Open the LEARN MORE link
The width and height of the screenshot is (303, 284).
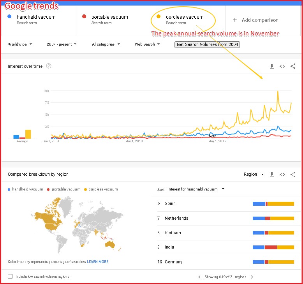click(x=98, y=261)
